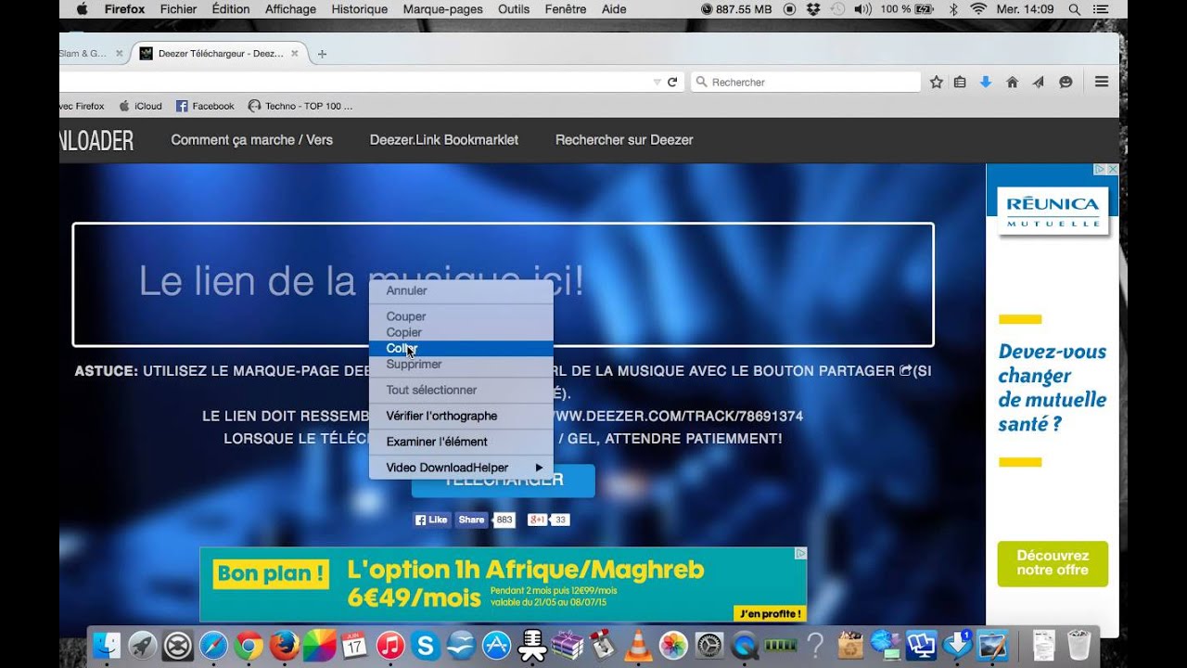
Task: Open Notification Center icon
Action: (1101, 9)
